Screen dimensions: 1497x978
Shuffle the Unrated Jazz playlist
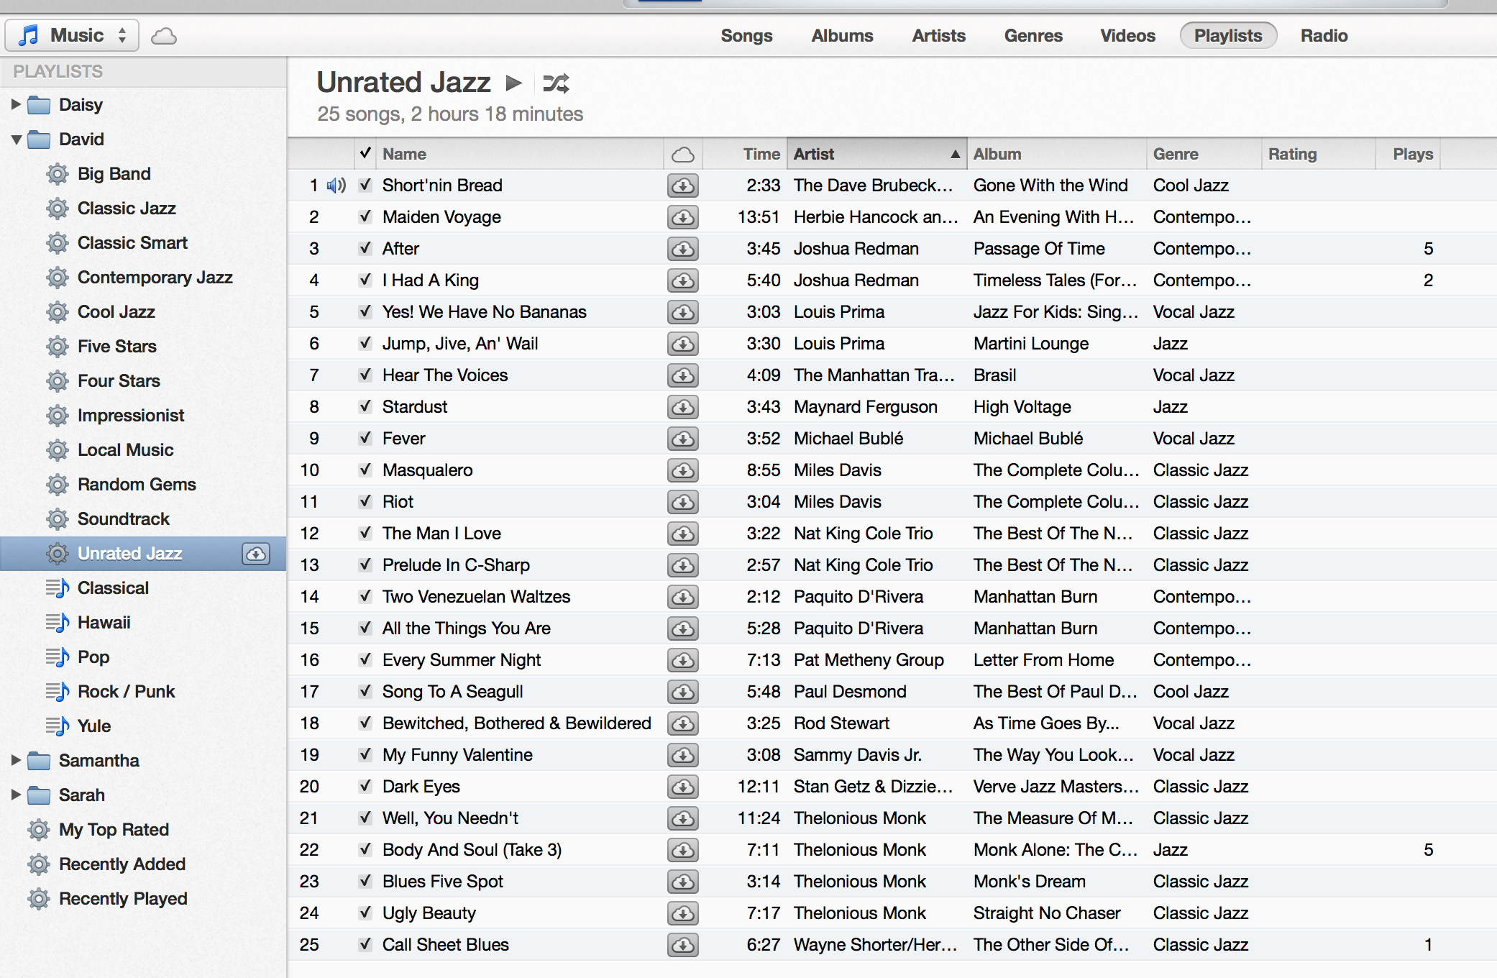[556, 83]
